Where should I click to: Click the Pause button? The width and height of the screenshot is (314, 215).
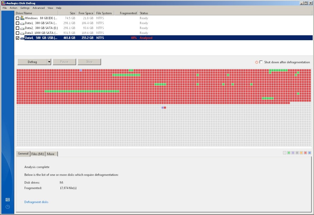(x=64, y=62)
